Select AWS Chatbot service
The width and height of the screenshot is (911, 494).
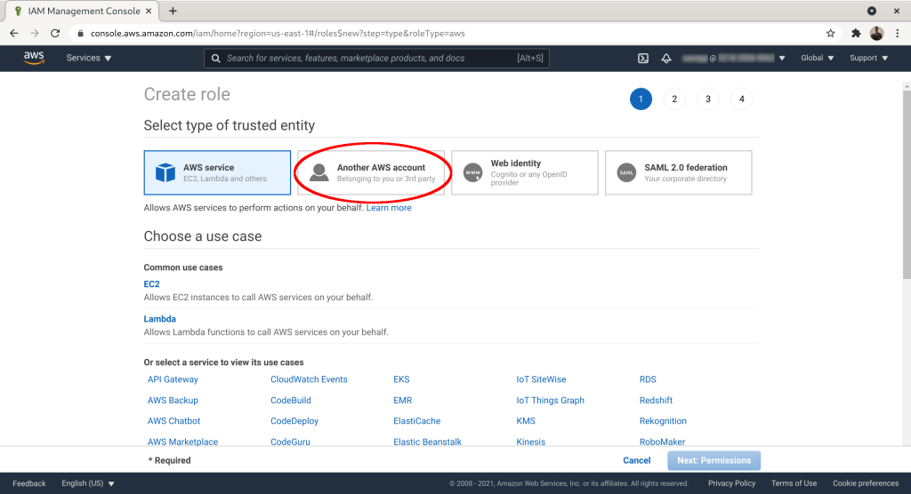pos(173,421)
